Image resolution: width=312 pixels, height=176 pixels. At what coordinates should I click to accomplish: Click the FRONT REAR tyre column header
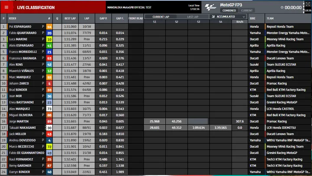[x=136, y=19]
